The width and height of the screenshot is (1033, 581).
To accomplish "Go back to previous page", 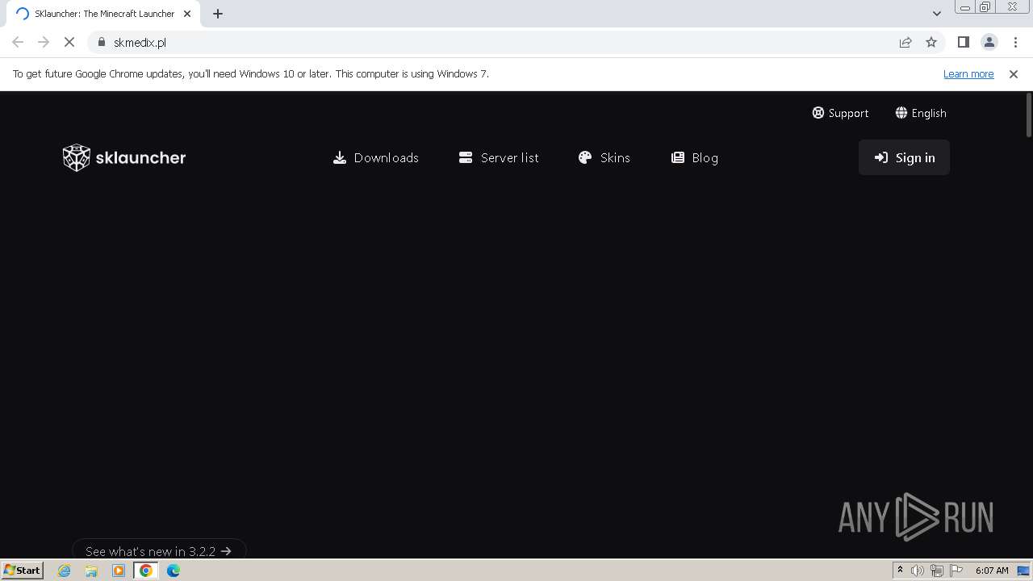I will pos(18,42).
